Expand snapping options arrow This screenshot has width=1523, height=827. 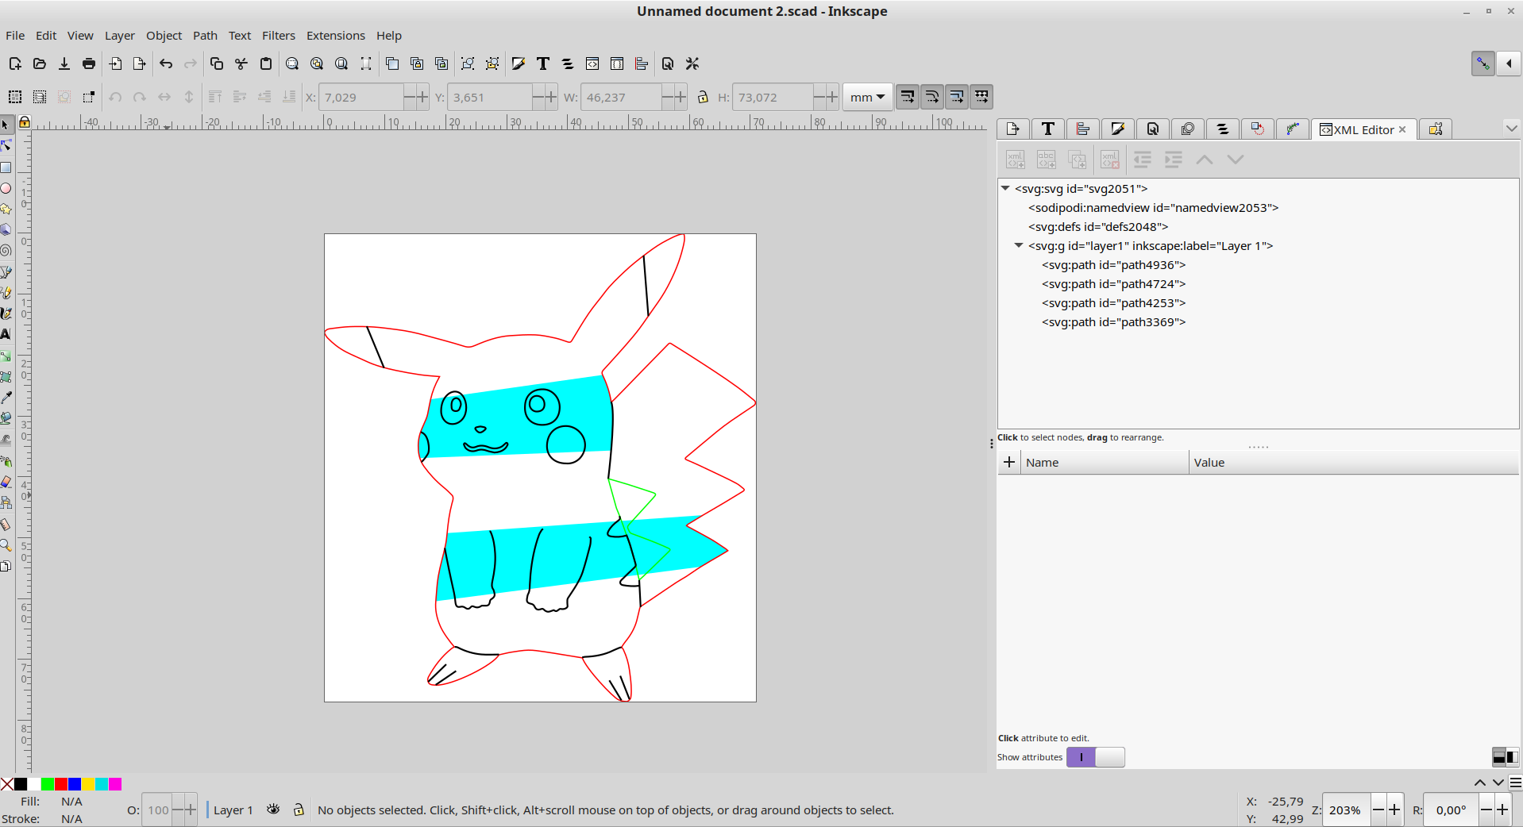tap(1509, 63)
